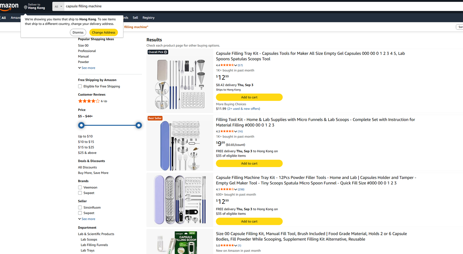This screenshot has height=254, width=463.
Task: Open the Capsule Filling Tray Kit title link
Action: click(310, 56)
